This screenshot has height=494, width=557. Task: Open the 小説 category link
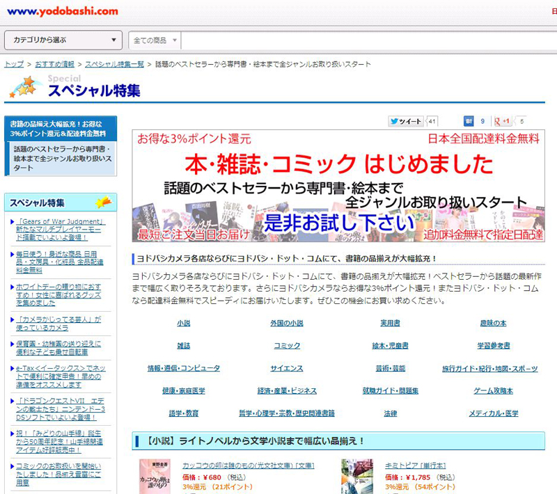tap(183, 324)
